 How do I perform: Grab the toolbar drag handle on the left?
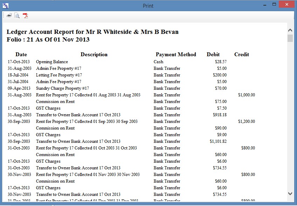pyautogui.click(x=3, y=15)
